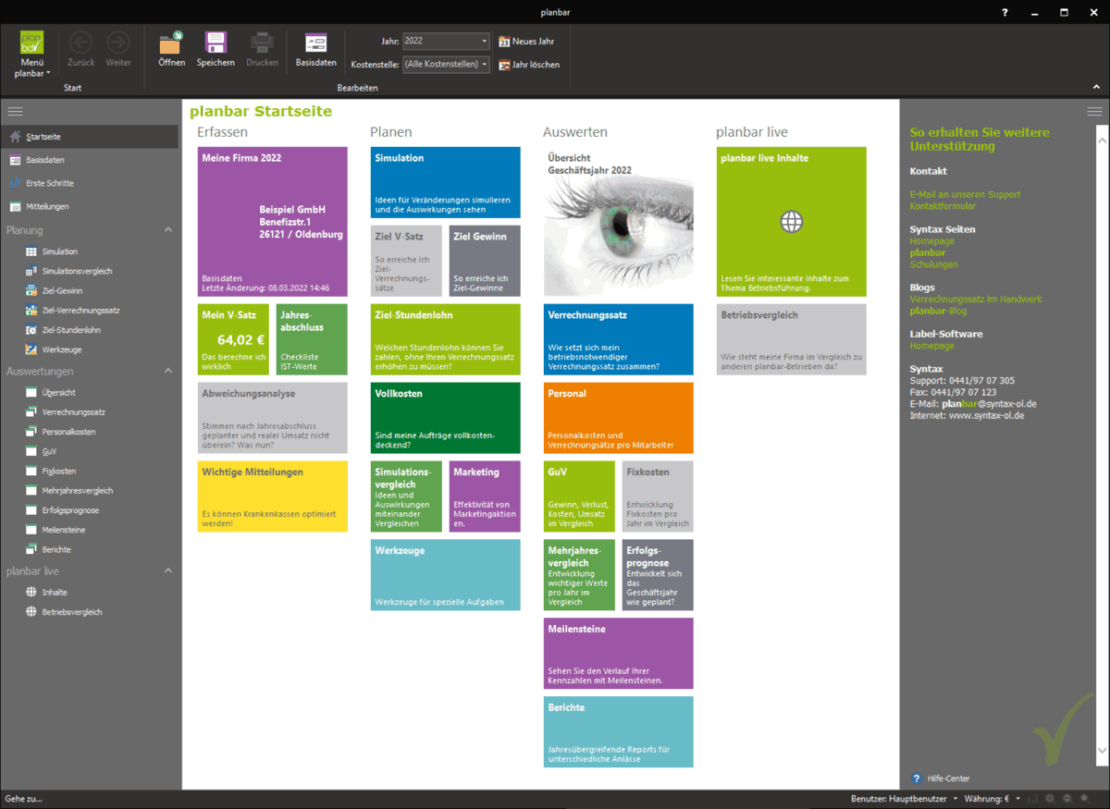Open the Schulungen link
Viewport: 1110px width, 809px height.
click(x=934, y=264)
